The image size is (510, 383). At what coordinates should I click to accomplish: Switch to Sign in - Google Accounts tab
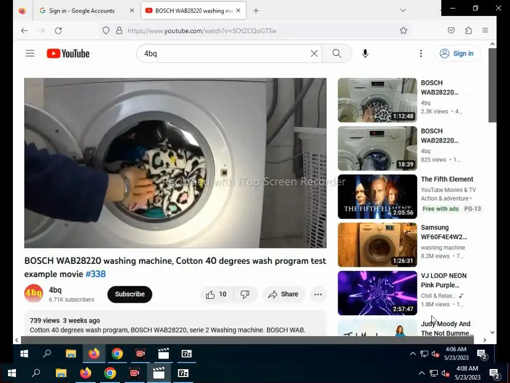[x=82, y=11]
